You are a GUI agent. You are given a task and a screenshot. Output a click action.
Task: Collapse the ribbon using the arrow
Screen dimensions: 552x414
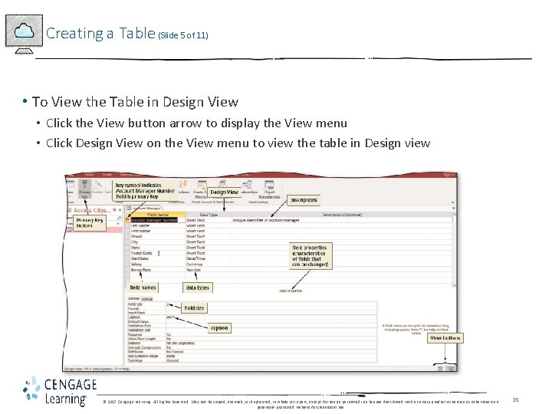(x=453, y=202)
